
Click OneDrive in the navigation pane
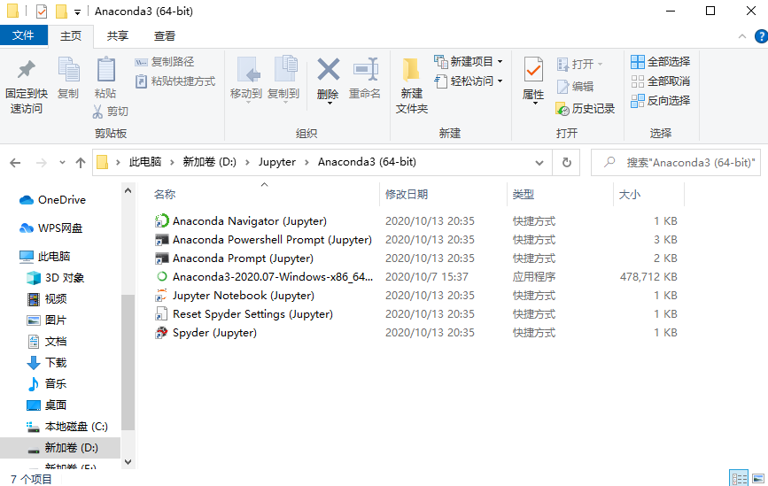pos(52,200)
